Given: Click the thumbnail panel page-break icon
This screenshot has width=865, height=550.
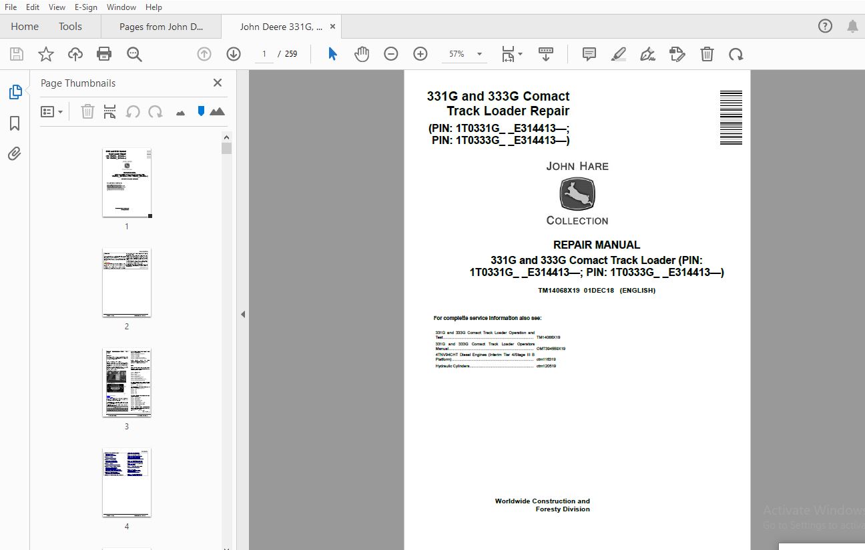Looking at the screenshot, I should [x=110, y=111].
